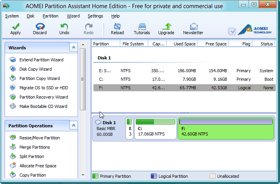
Task: Select the C: boot partition row
Action: click(185, 79)
